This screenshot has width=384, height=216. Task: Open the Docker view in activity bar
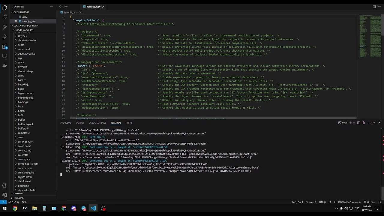tap(5, 66)
